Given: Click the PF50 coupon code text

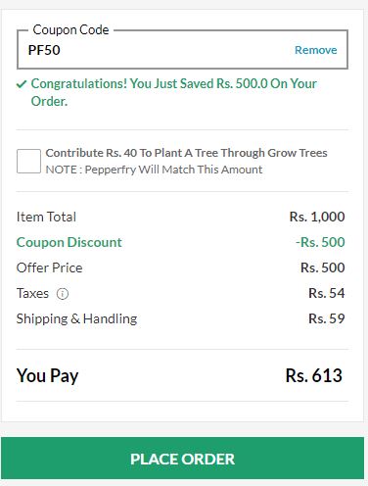Looking at the screenshot, I should point(44,50).
